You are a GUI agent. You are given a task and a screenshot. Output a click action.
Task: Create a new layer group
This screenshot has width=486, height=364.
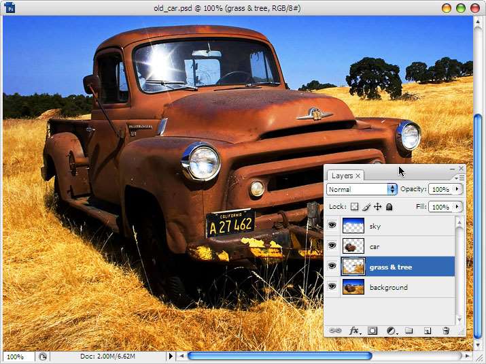pyautogui.click(x=409, y=330)
